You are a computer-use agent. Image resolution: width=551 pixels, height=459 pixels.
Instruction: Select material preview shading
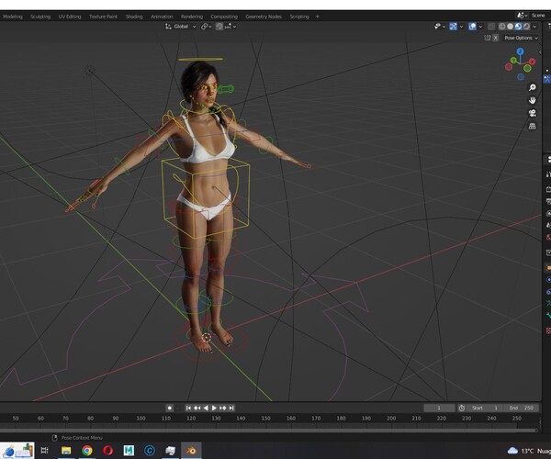click(x=518, y=27)
